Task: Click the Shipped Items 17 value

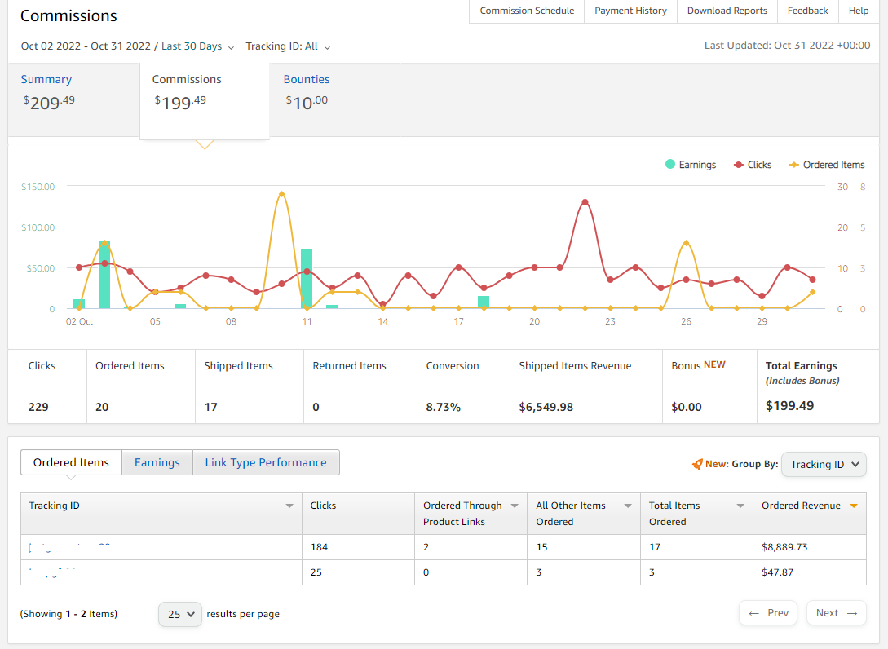Action: pyautogui.click(x=210, y=407)
